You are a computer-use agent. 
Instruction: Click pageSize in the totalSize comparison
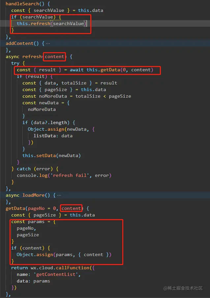click(120, 96)
